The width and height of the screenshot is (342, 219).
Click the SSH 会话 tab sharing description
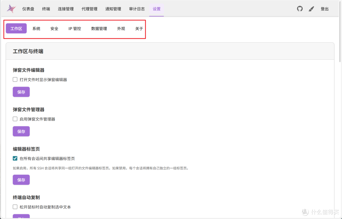pyautogui.click(x=101, y=168)
